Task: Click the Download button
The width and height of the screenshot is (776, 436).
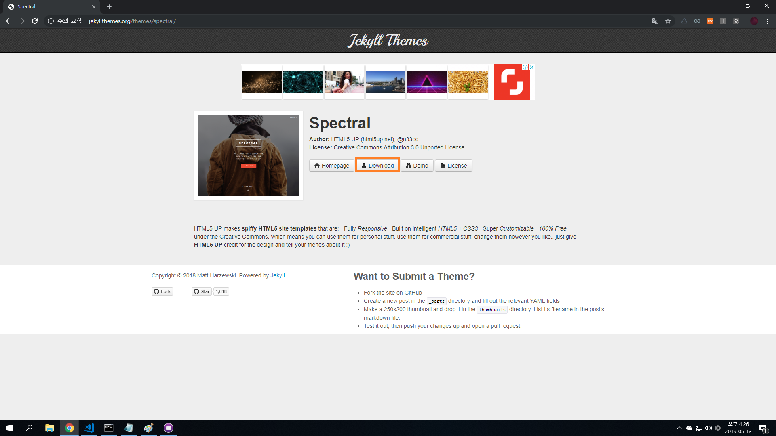Action: (377, 166)
